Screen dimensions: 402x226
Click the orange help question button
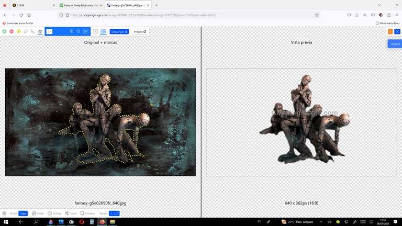390,31
